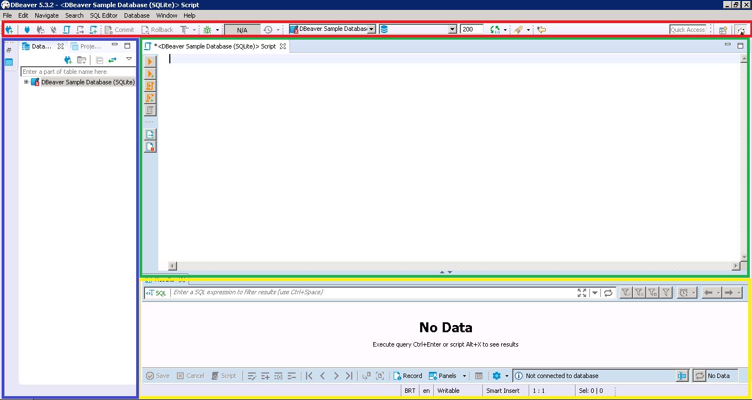Click the Save button in results toolbar
The image size is (752, 400).
[158, 376]
